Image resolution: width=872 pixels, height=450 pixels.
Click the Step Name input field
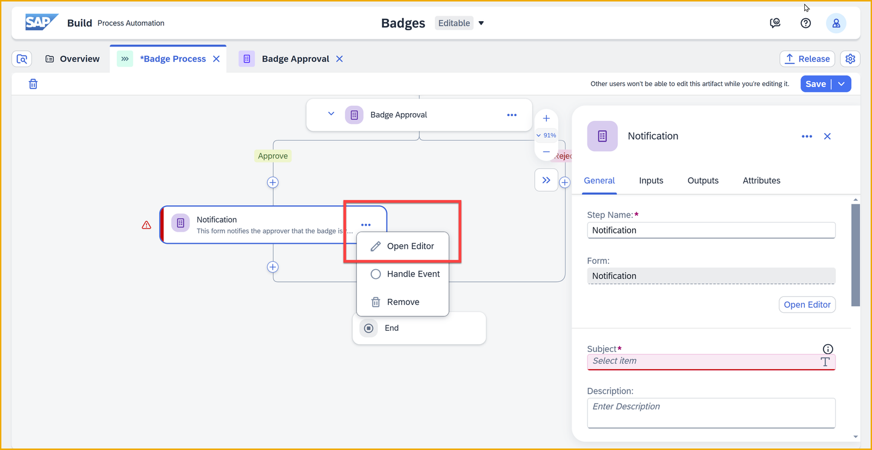711,230
